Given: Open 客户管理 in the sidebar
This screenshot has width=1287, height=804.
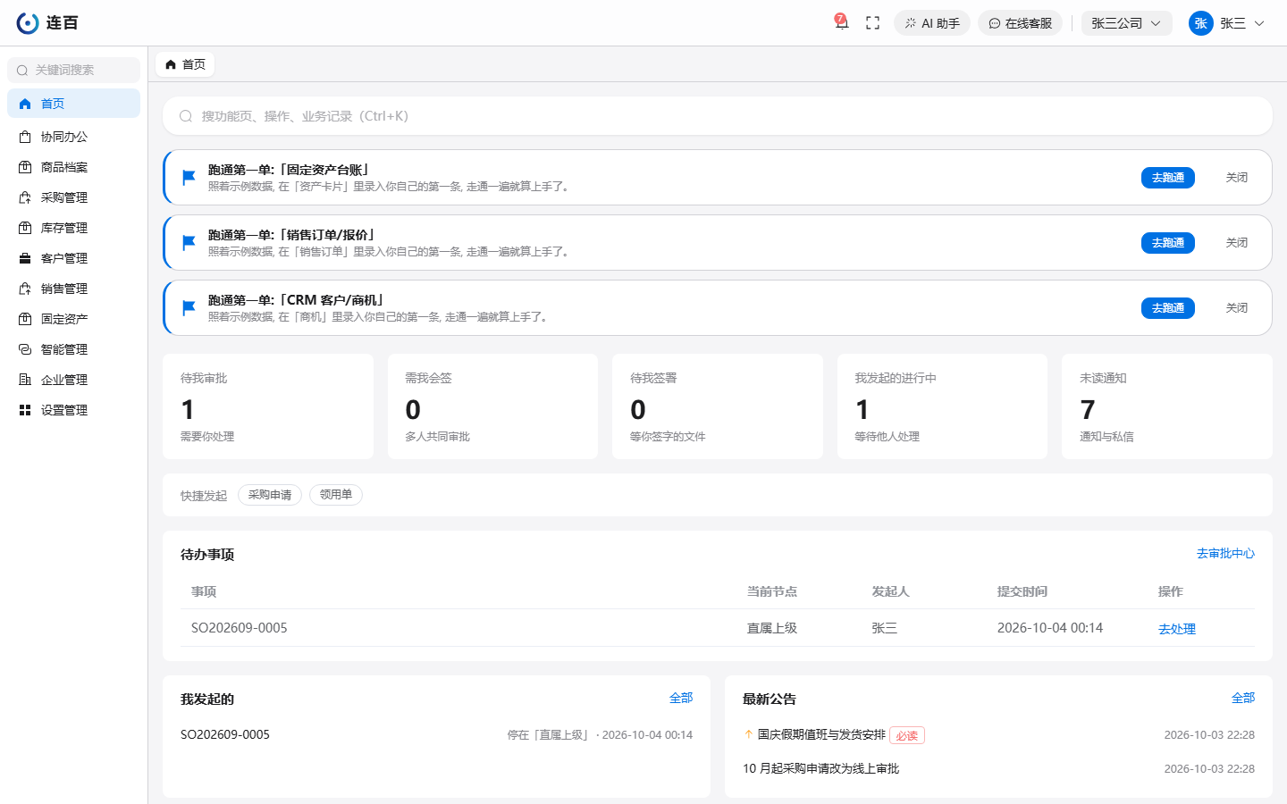Looking at the screenshot, I should pos(74,258).
